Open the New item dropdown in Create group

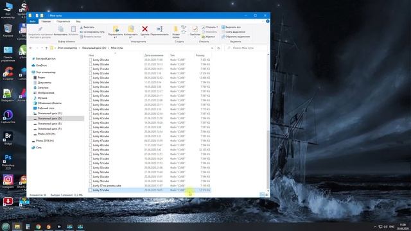[x=184, y=27]
